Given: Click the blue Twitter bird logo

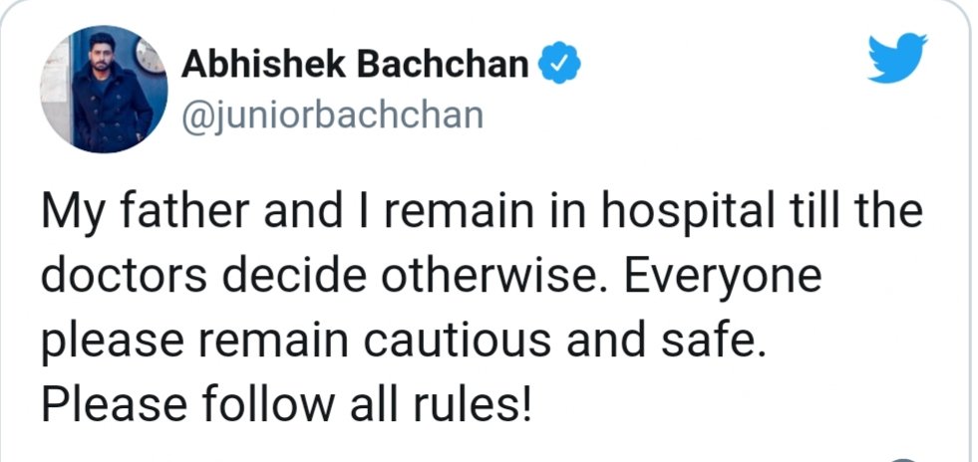Looking at the screenshot, I should (x=897, y=59).
